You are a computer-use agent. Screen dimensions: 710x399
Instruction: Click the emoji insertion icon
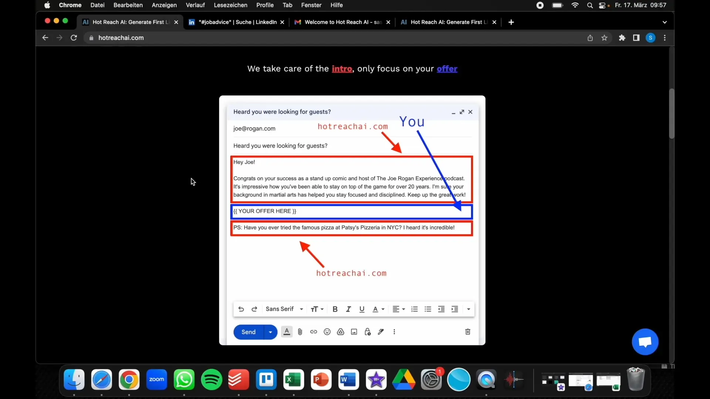click(327, 332)
